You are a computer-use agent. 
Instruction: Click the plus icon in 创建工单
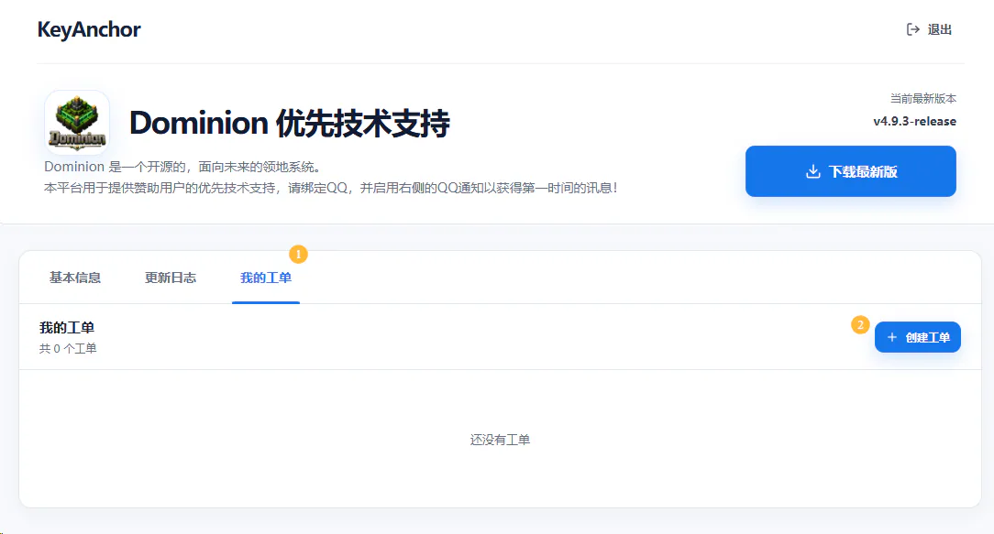pyautogui.click(x=892, y=337)
